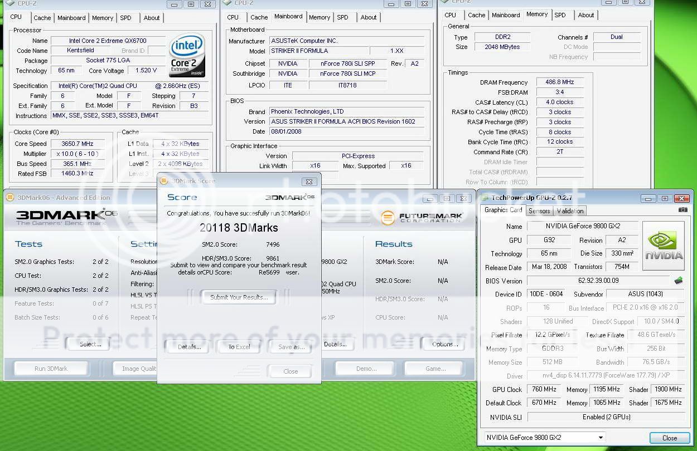Open the Memory tab in the processor CPU-Z window
The height and width of the screenshot is (451, 697).
click(x=103, y=18)
